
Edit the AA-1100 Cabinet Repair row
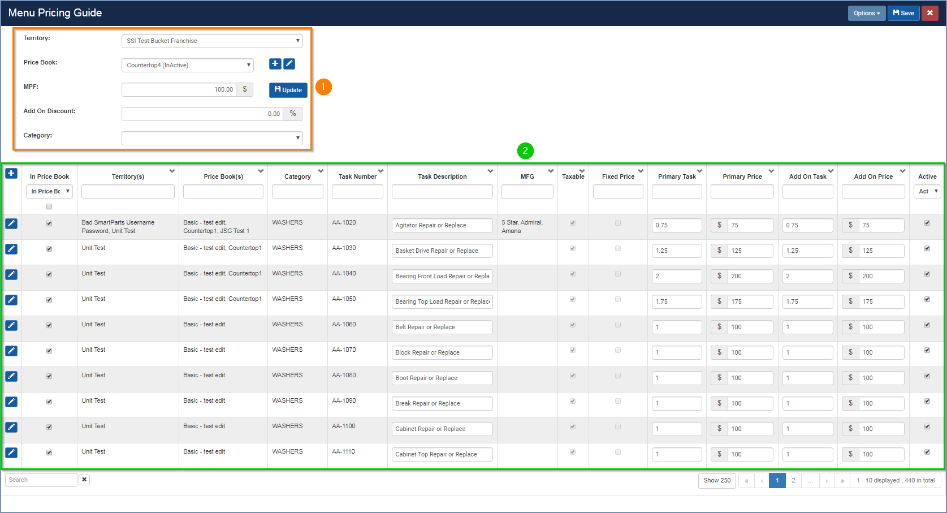tap(11, 427)
